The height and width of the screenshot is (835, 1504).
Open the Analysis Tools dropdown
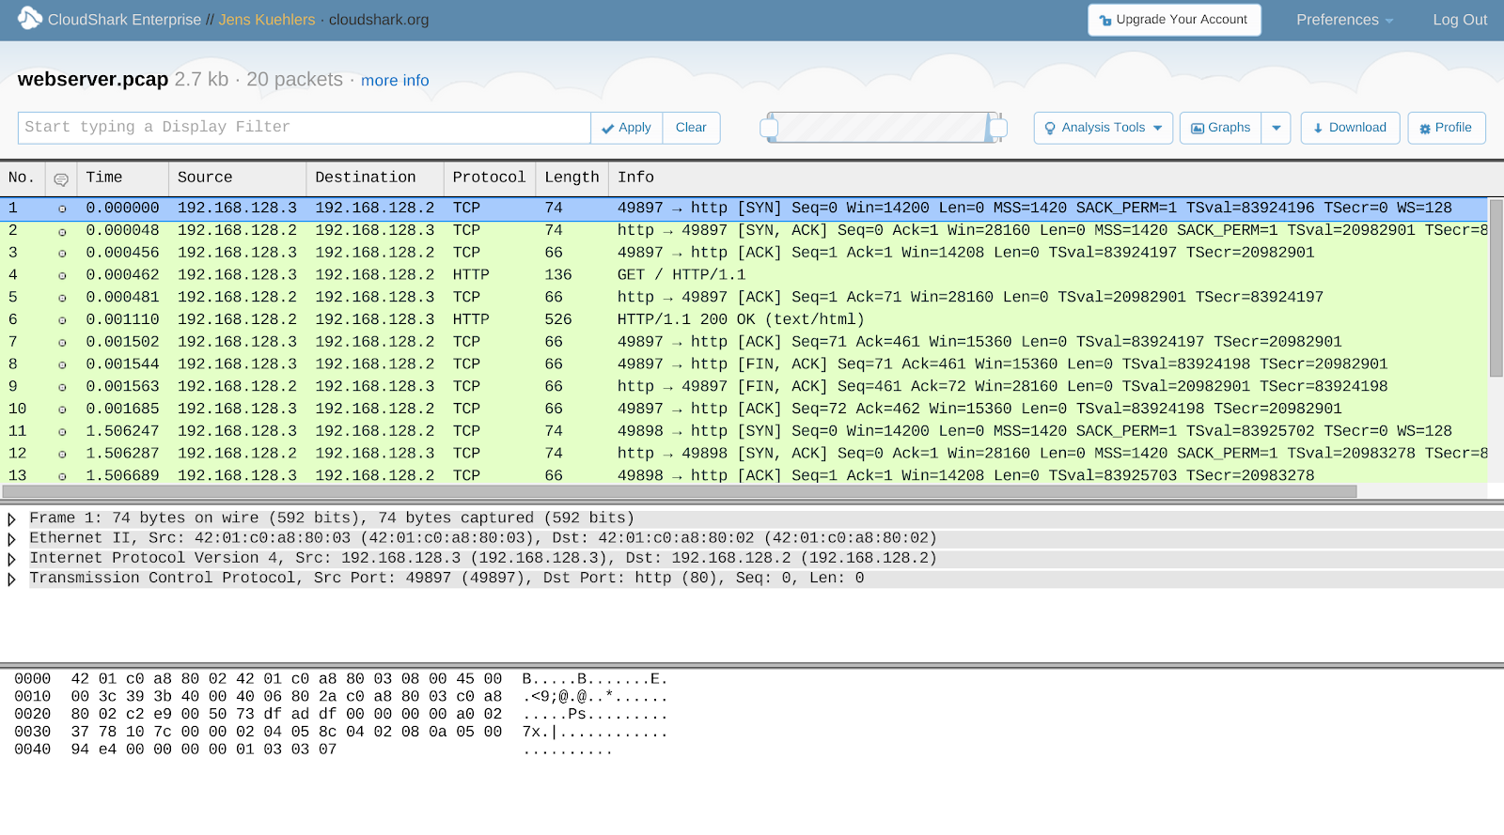click(x=1104, y=128)
